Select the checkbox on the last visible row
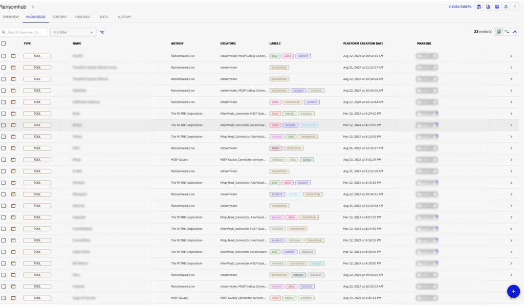 click(x=4, y=298)
